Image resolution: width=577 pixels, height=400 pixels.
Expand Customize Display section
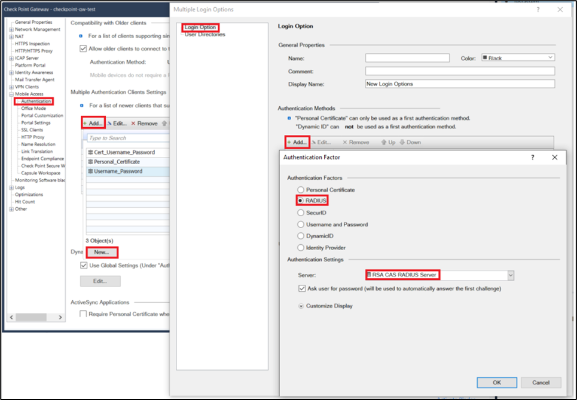coord(301,306)
